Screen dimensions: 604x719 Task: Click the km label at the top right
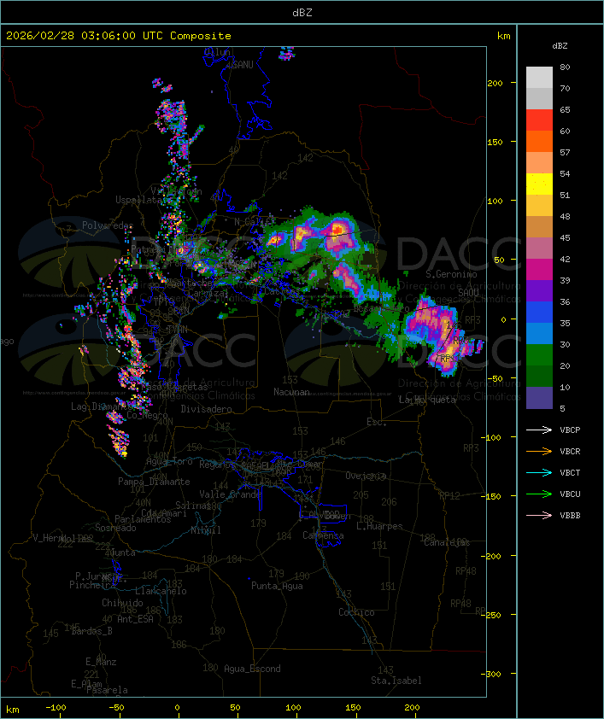pos(503,36)
